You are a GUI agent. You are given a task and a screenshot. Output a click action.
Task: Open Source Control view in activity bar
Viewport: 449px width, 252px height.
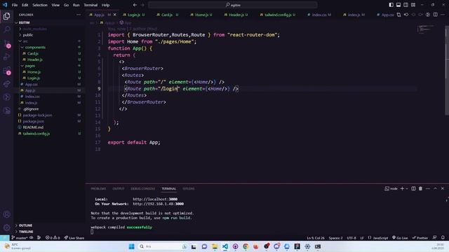[6, 43]
